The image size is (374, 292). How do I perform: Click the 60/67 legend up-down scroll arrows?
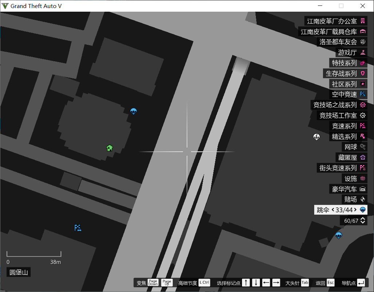coord(363,221)
